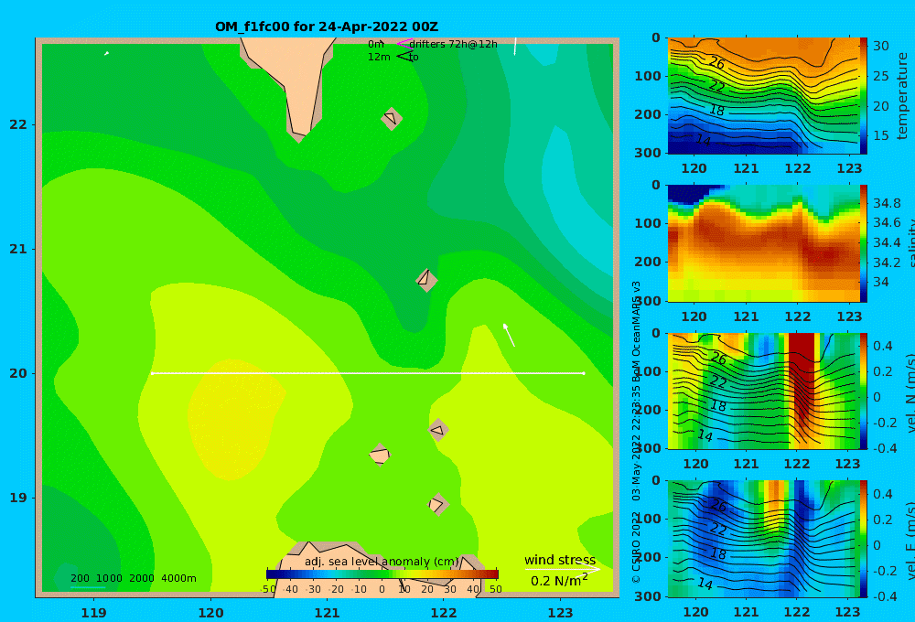Click longitude tick 123 on main map
915x622 pixels.
pos(560,613)
